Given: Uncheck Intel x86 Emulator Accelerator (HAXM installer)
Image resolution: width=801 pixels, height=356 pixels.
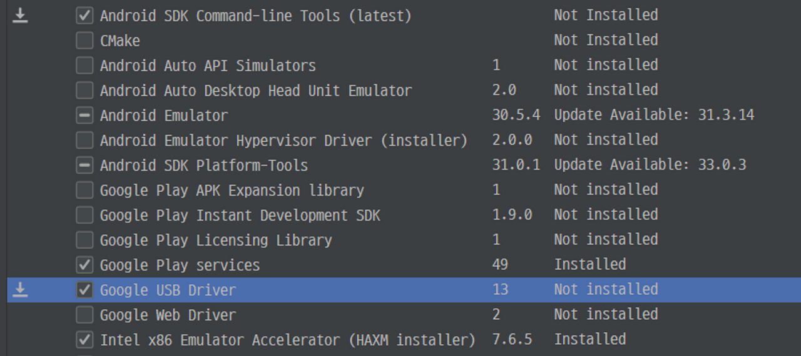Looking at the screenshot, I should click(x=84, y=340).
